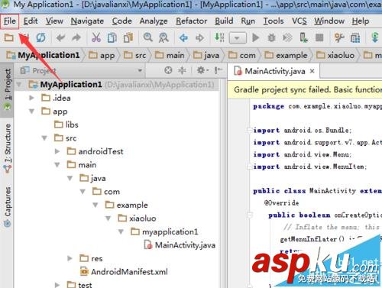Click the Copy icon in toolbar
Image resolution: width=382 pixels, height=288 pixels.
tap(112, 38)
